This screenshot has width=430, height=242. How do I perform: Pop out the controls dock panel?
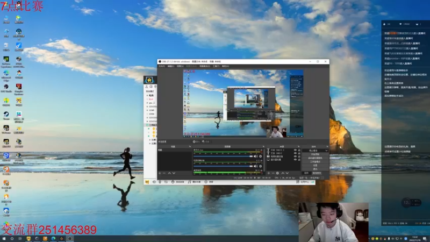click(x=327, y=146)
